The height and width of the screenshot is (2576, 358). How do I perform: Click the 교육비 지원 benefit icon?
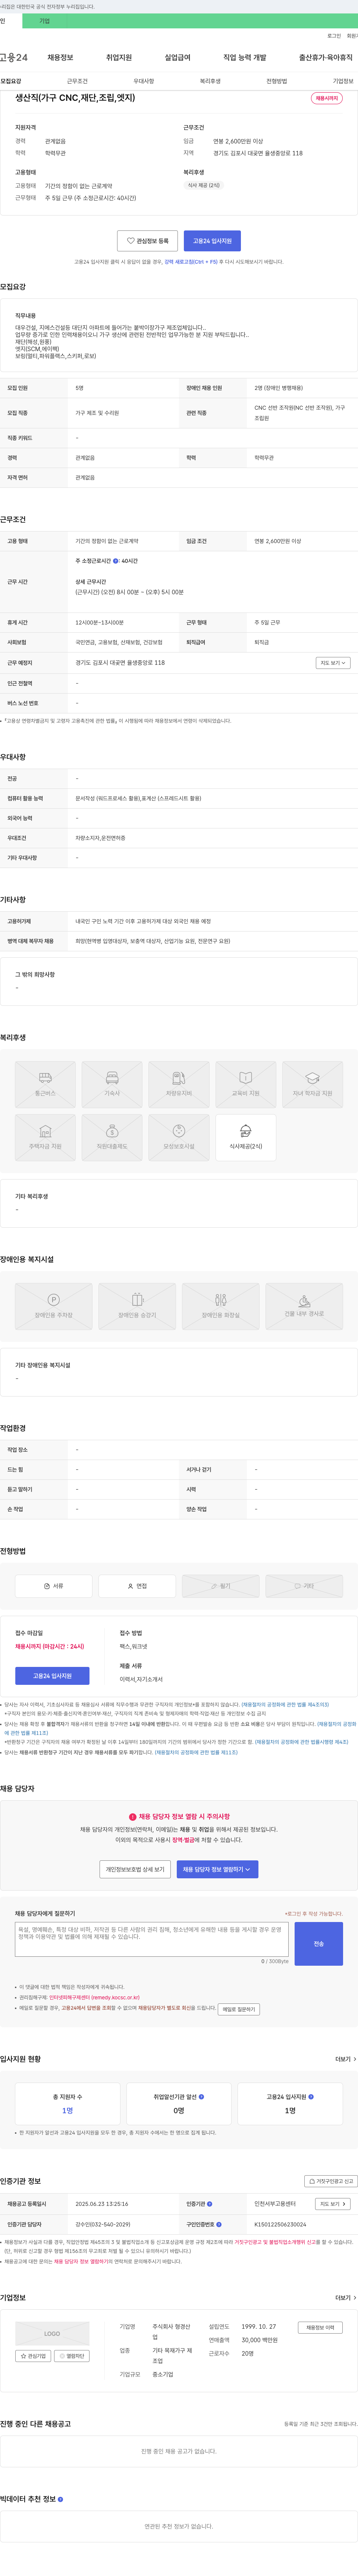click(x=245, y=1083)
